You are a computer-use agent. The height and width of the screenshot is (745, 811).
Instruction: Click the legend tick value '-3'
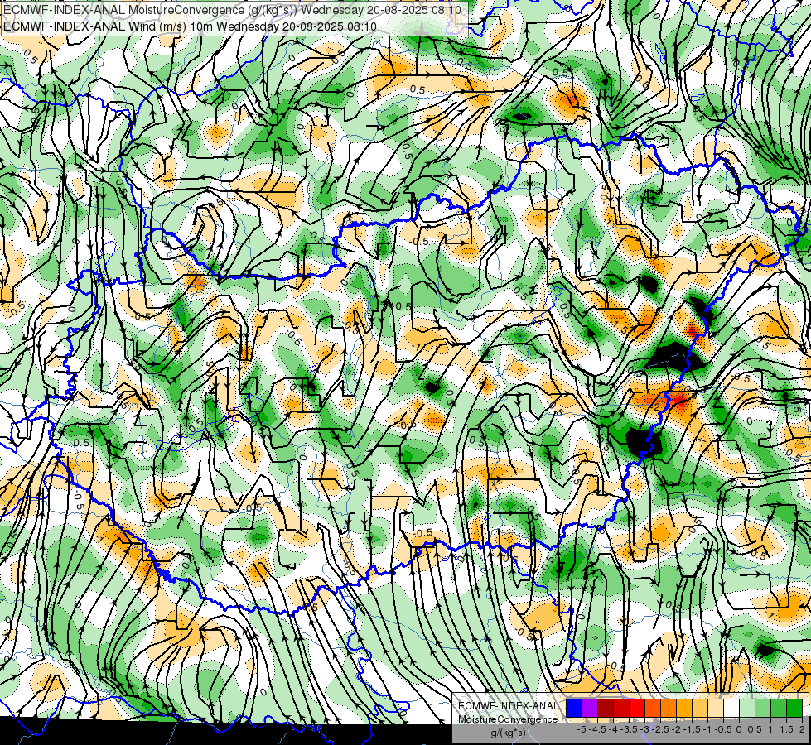644,729
